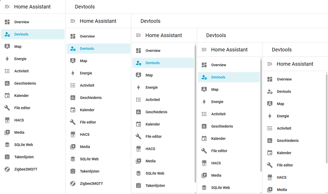Viewport: 328px width, 194px height.
Task: Click the Devtools icon in the fourth nested sidebar
Action: pos(204,77)
